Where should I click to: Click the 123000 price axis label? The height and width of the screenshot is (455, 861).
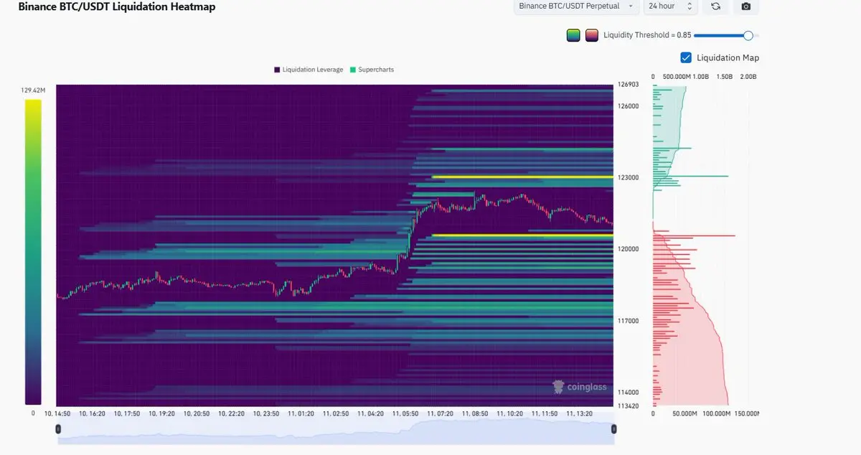[629, 177]
